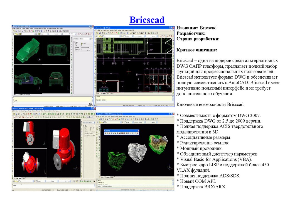Viewport: 285px width, 214px height.
Task: Open linetype dropdown in terrain window
Action: pos(145,122)
